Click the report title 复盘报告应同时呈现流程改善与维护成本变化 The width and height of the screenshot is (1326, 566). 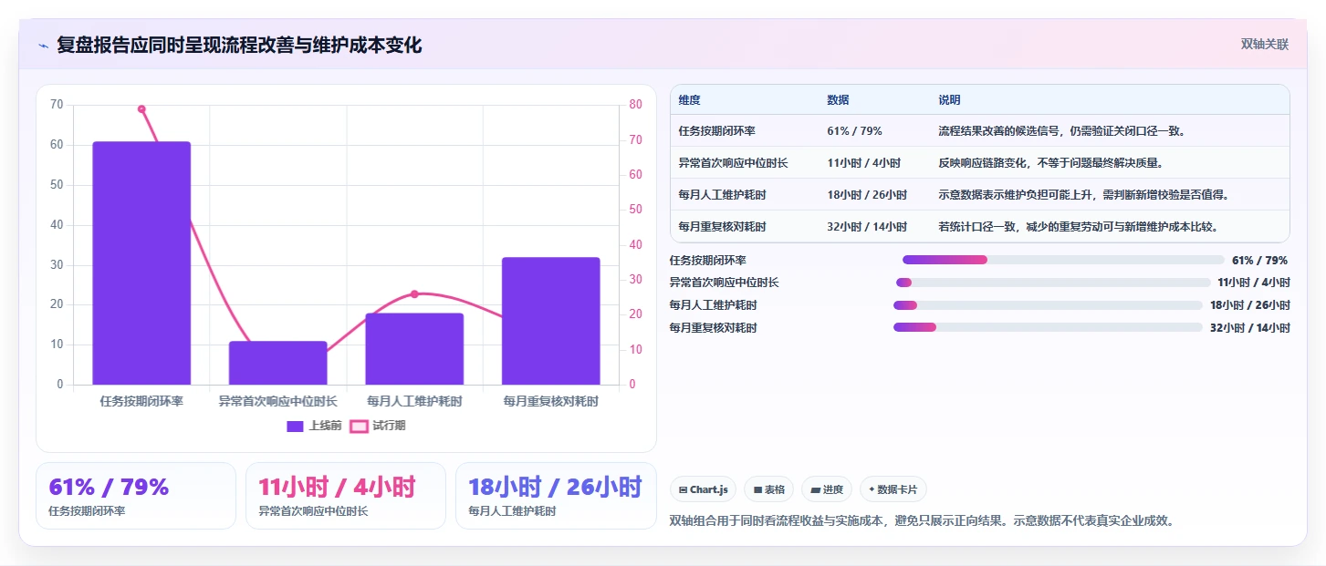pos(239,46)
